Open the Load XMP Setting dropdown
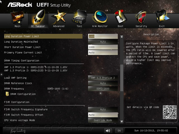179x134 pixels. [x=103, y=78]
